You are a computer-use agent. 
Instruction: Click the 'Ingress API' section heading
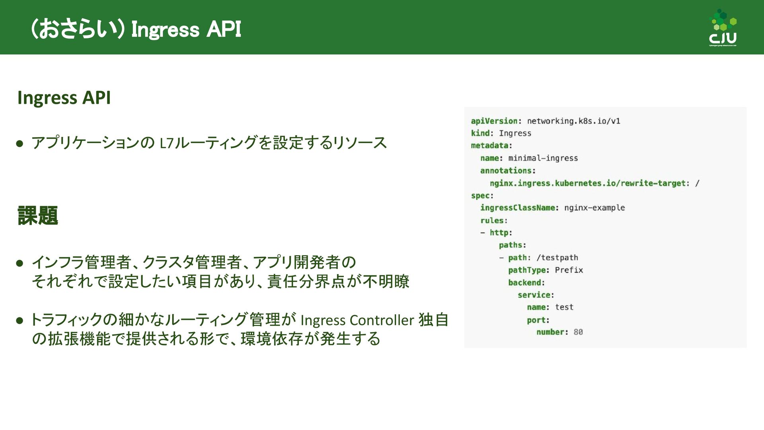tap(64, 98)
